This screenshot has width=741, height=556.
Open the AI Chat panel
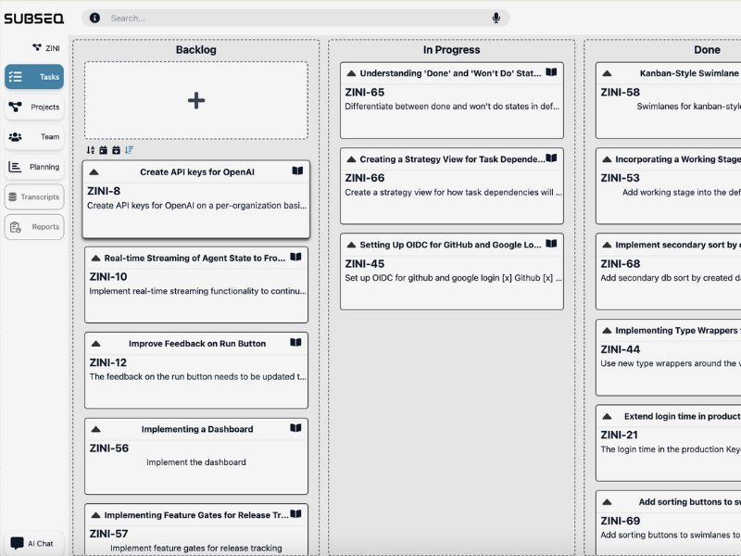click(34, 543)
